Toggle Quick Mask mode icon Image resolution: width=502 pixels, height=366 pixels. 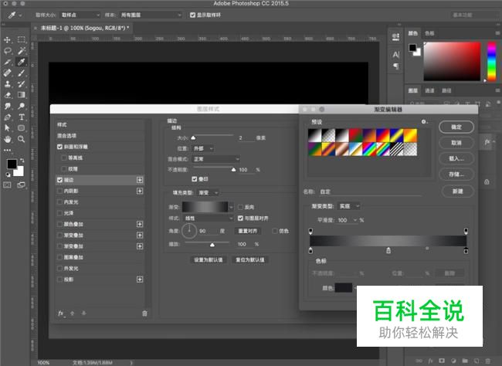7,185
